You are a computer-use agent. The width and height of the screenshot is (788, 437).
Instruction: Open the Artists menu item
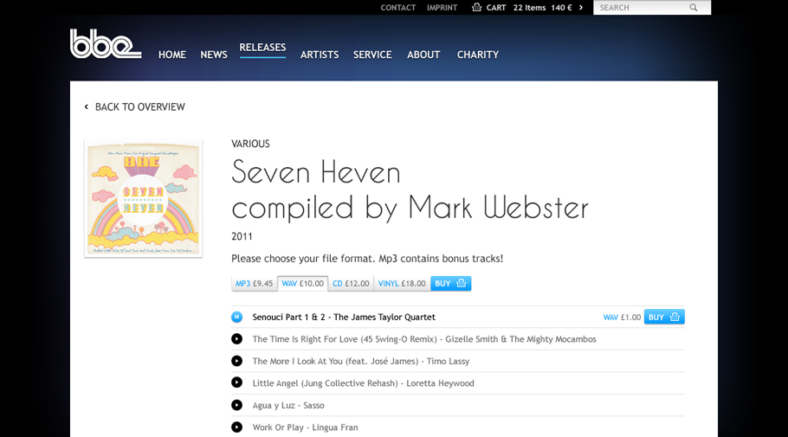point(320,55)
